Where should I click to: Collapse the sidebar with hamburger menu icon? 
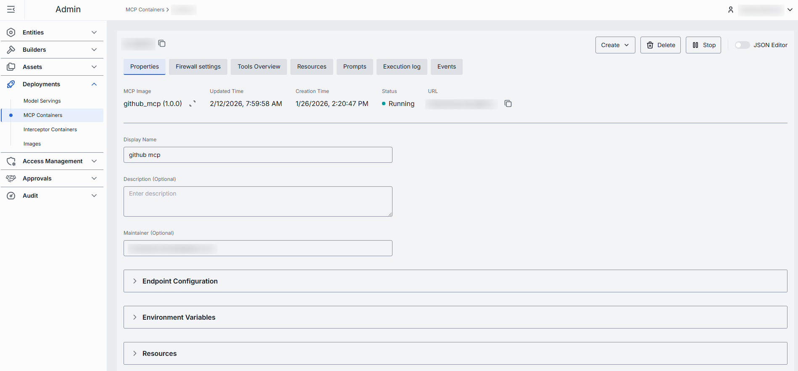coord(11,9)
